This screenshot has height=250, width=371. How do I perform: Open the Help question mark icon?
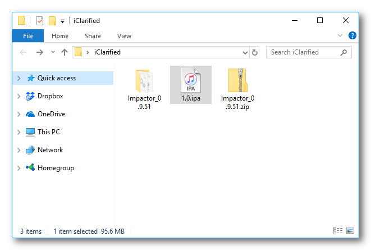(352, 35)
